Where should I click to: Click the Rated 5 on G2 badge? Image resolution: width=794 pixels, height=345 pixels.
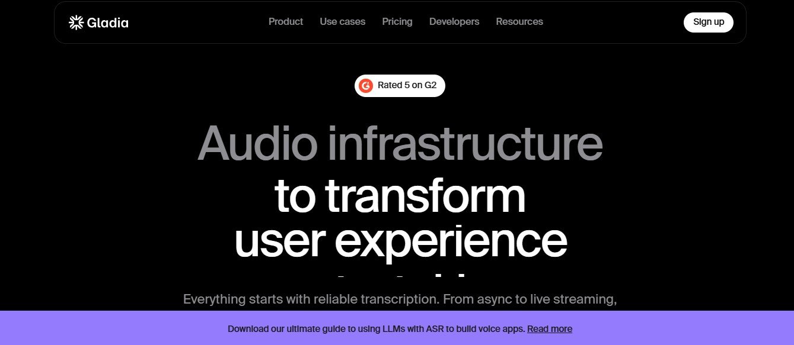[400, 85]
